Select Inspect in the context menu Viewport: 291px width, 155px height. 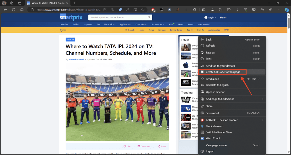click(x=232, y=152)
